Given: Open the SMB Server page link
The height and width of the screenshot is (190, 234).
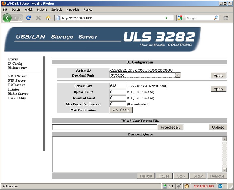Looking at the screenshot, I should pos(18,76).
